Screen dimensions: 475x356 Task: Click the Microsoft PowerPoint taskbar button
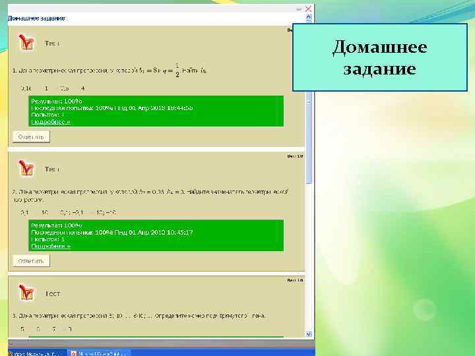pyautogui.click(x=99, y=353)
